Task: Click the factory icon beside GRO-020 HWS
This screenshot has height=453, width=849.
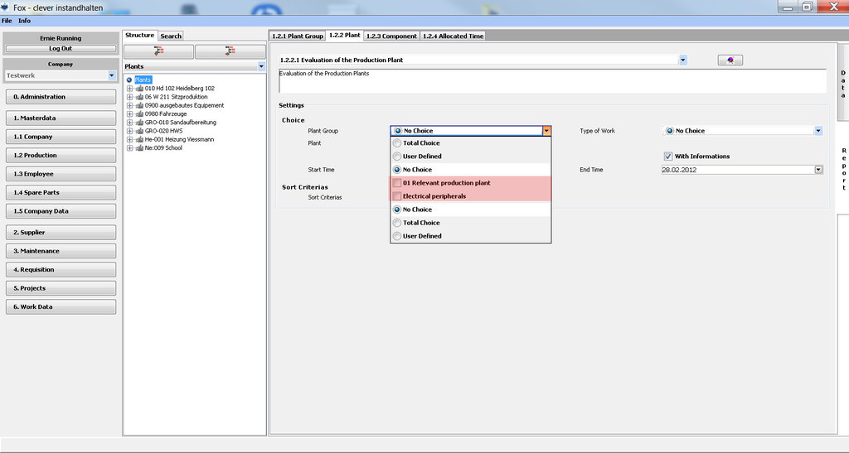Action: pyautogui.click(x=138, y=131)
